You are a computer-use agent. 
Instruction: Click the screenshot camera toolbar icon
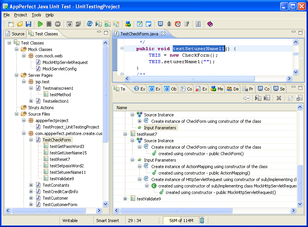point(69,24)
